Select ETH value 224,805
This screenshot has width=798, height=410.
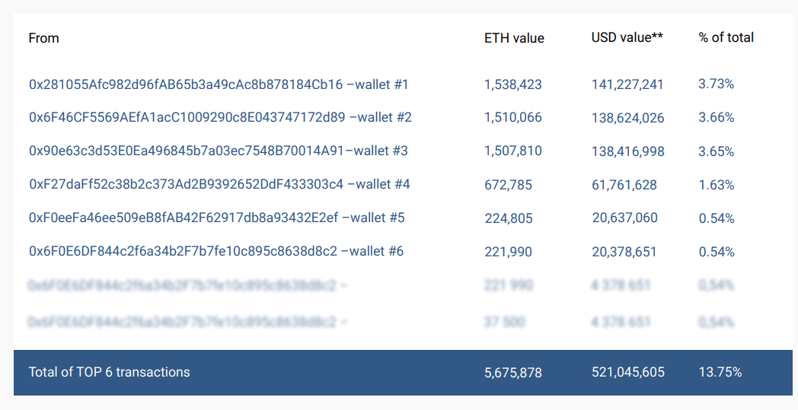[x=509, y=218]
